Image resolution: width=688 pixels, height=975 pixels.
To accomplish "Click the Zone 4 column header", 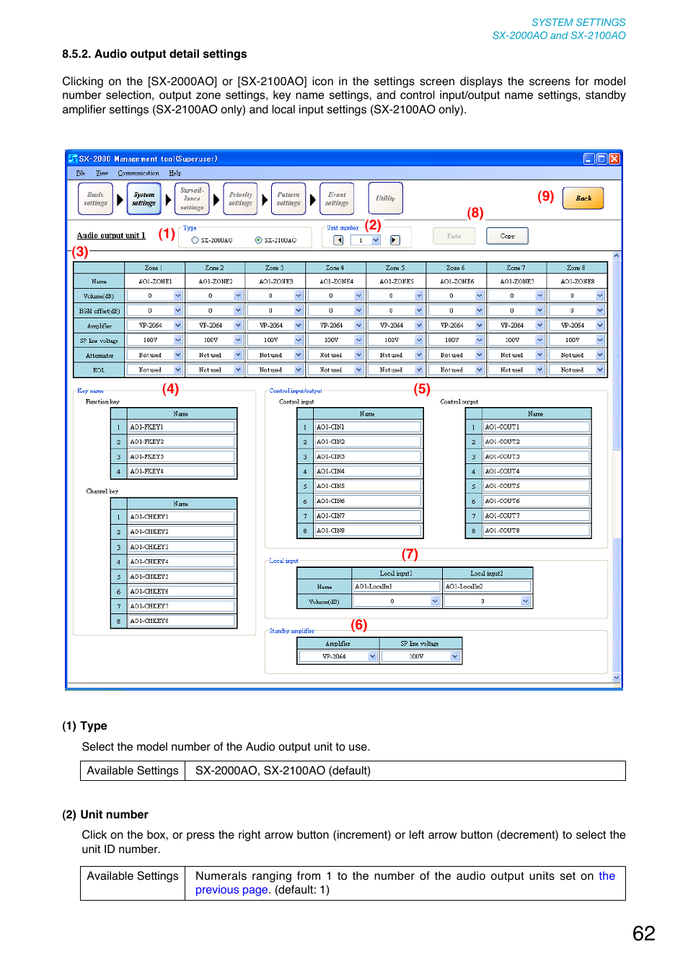I will [x=336, y=268].
